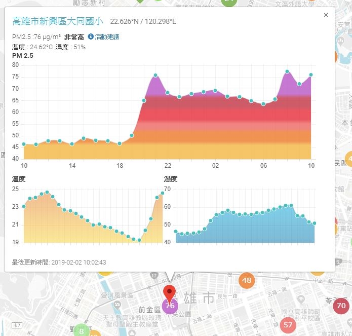Screen dimensions: 352x336
Task: Select the green 8 sensor marker
Action: tap(82, 331)
